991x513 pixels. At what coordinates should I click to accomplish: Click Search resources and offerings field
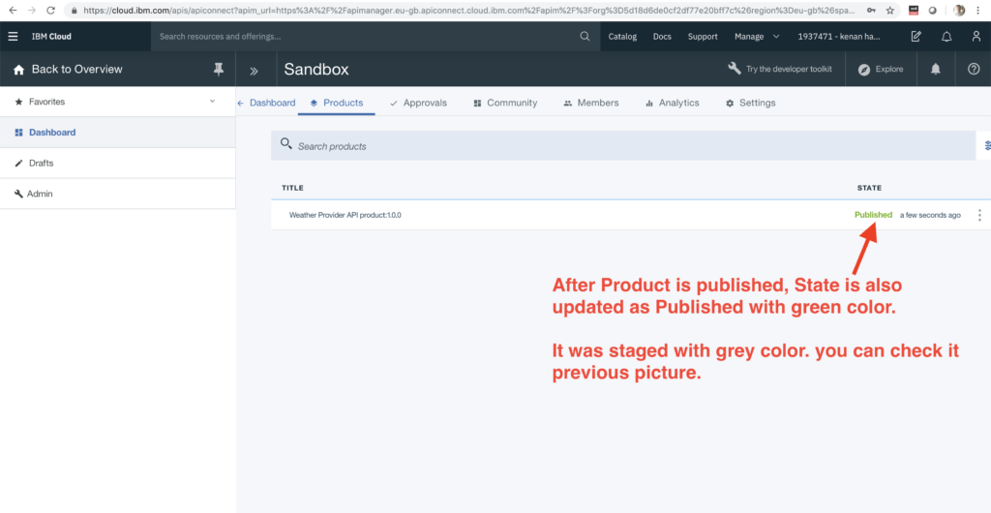coord(375,37)
